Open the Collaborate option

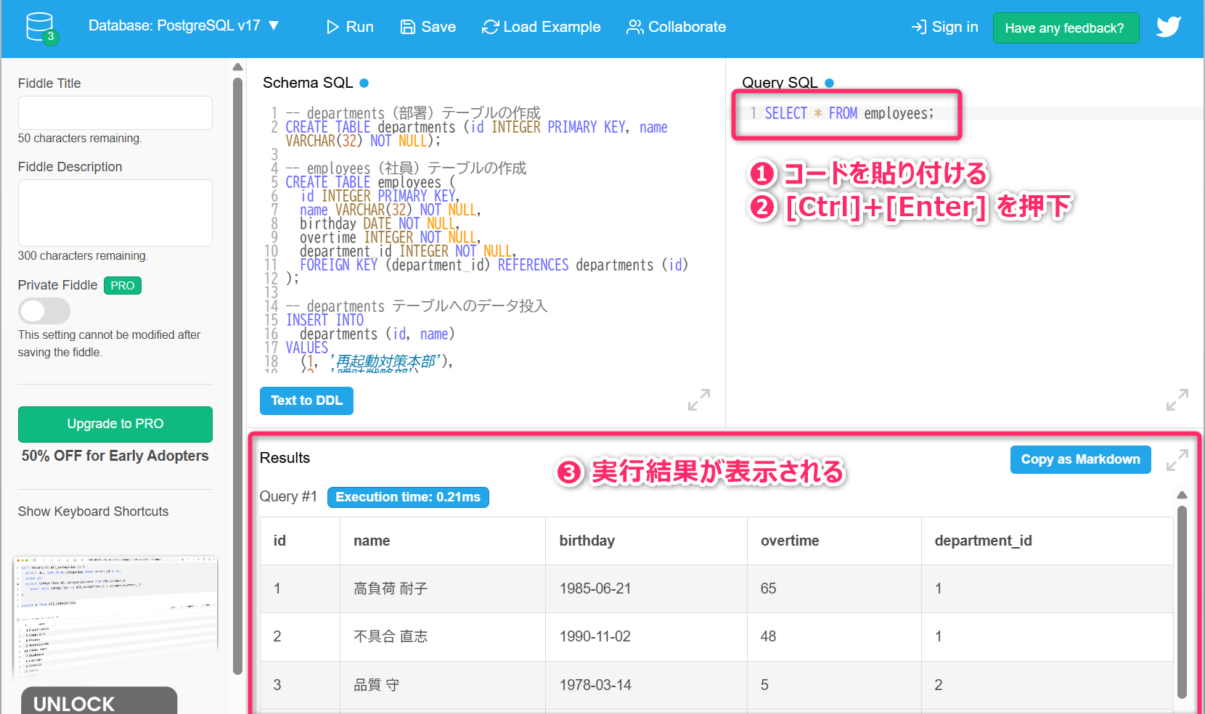pos(676,28)
